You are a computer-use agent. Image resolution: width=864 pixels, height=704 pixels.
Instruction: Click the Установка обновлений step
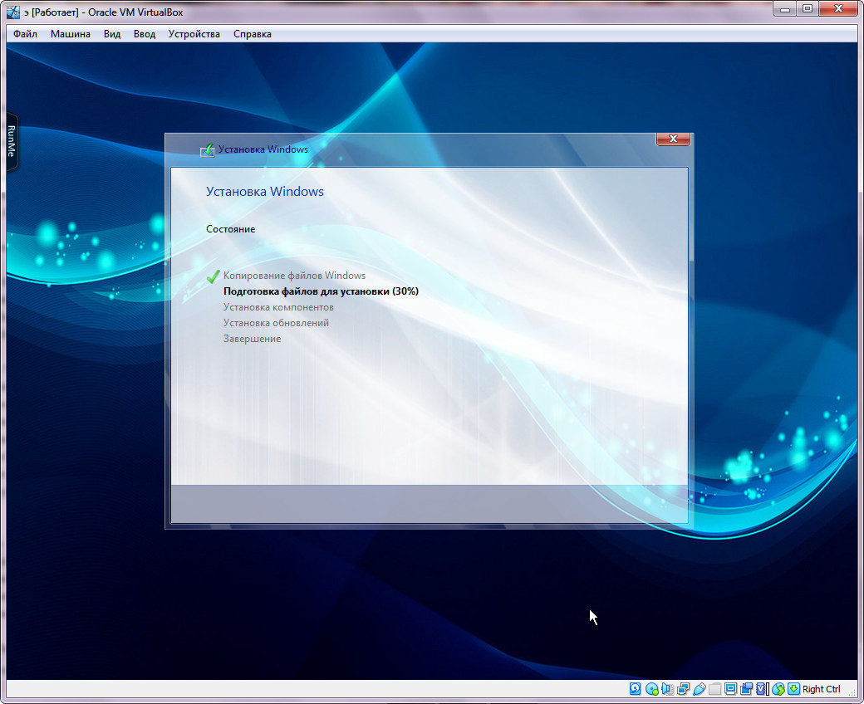coord(276,323)
